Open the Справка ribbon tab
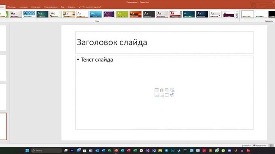Screen dimensions: 275x154 click(71, 7)
